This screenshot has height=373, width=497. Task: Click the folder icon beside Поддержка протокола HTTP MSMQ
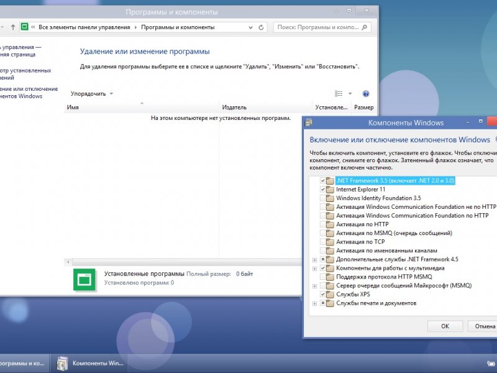pyautogui.click(x=331, y=277)
